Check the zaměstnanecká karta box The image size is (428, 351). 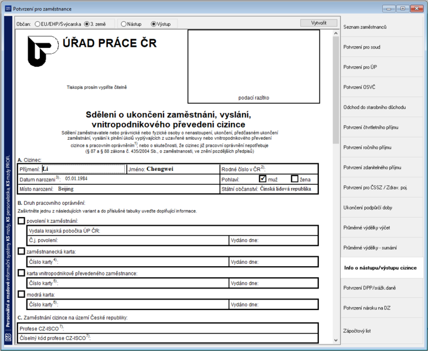[x=21, y=251]
